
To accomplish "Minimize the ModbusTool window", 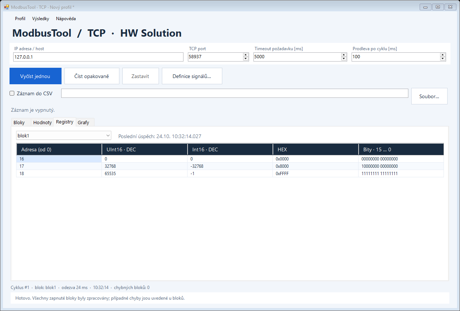I will 425,7.
